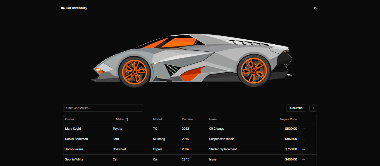Select Sophia White's row in the table
Viewport: 380px width, 166px height.
pos(167,159)
